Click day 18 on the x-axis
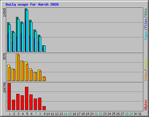This screenshot has height=117, width=149. (83, 114)
